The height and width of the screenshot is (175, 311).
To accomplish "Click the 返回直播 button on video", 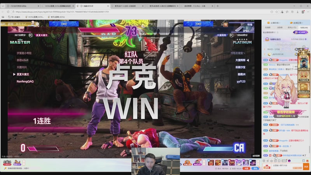I will pyautogui.click(x=256, y=156).
